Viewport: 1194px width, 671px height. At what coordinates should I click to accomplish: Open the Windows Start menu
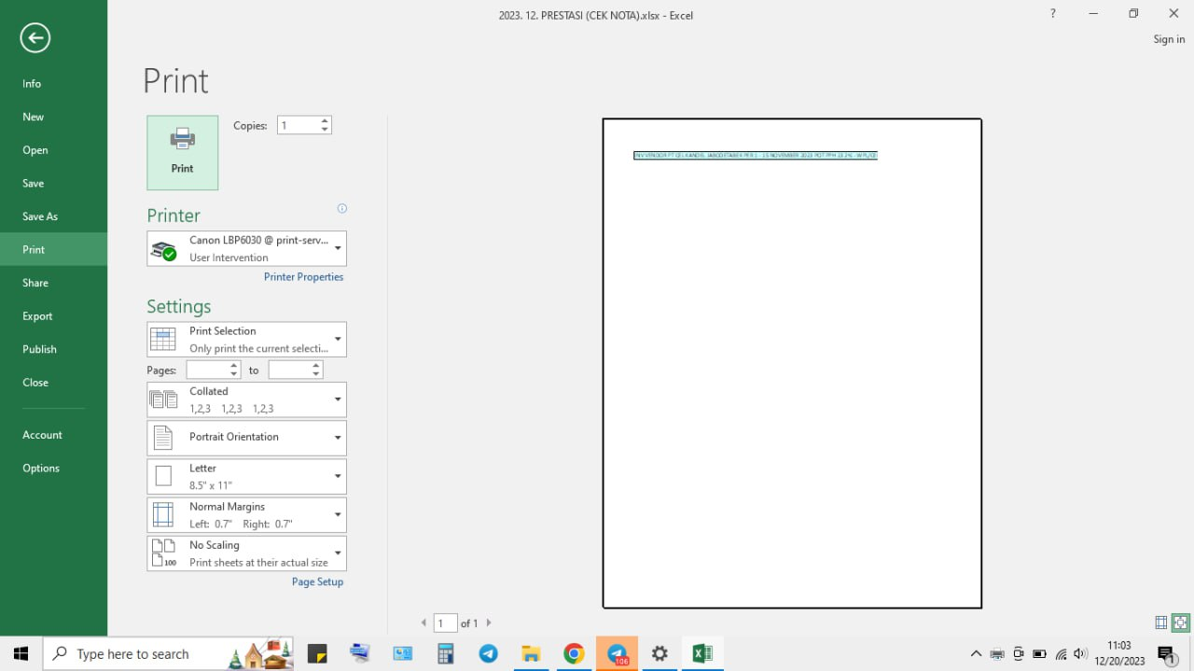(21, 654)
